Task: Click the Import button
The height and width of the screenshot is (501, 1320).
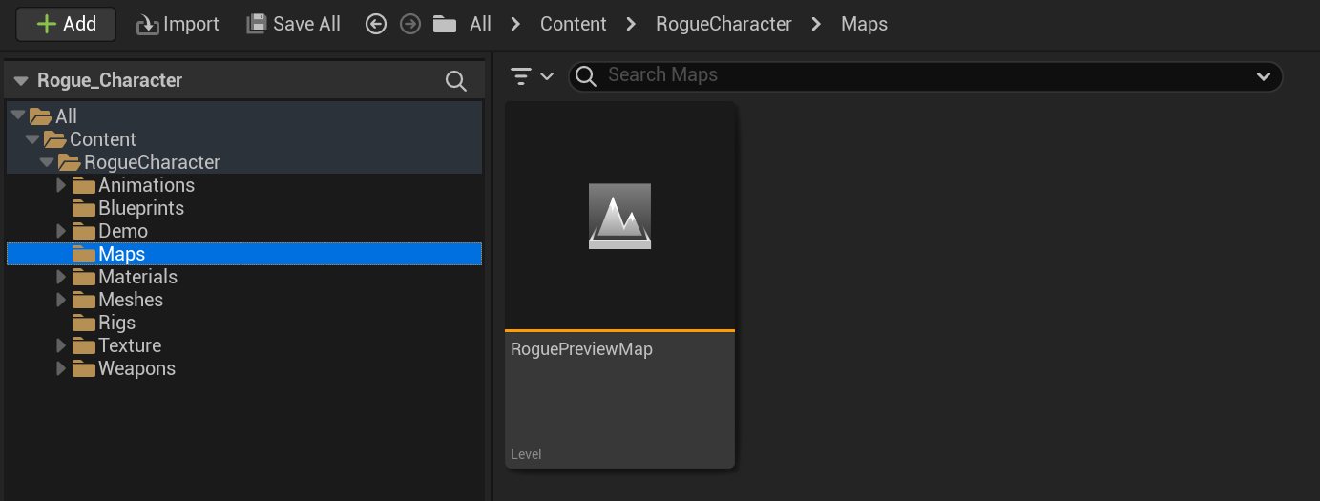Action: tap(178, 24)
